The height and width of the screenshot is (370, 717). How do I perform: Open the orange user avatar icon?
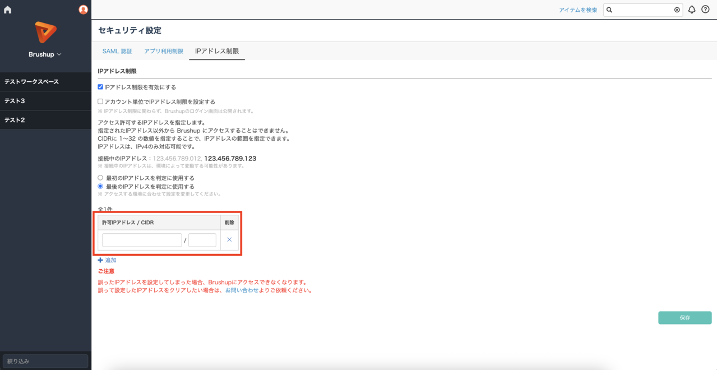(83, 9)
